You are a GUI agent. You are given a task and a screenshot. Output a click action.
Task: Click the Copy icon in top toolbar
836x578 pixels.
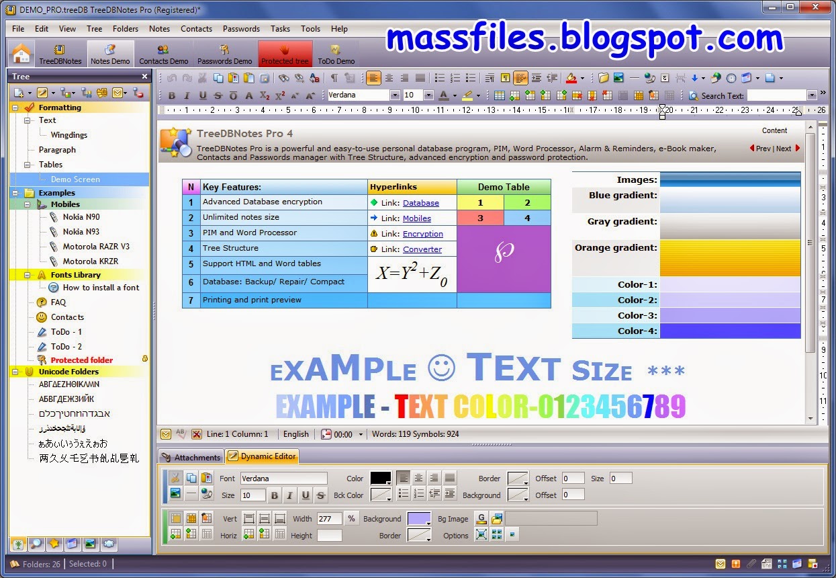point(218,78)
